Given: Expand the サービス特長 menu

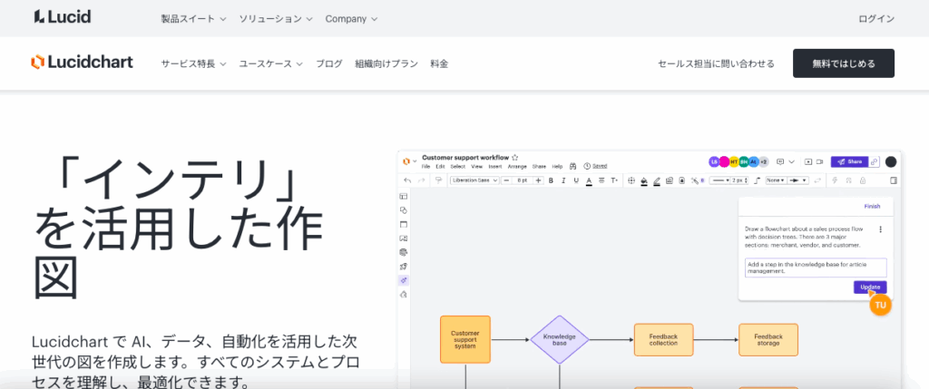Looking at the screenshot, I should (194, 64).
